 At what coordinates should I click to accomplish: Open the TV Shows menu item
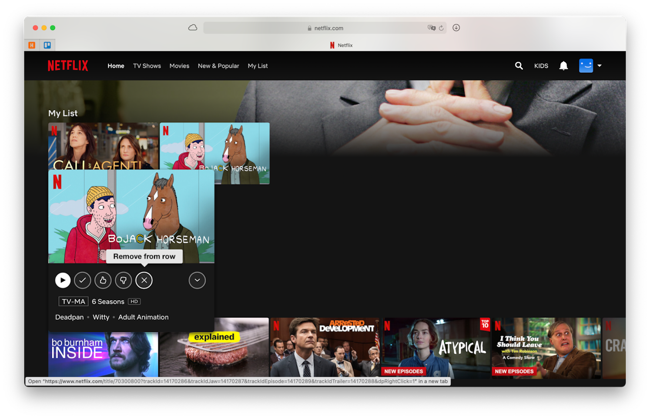point(147,66)
